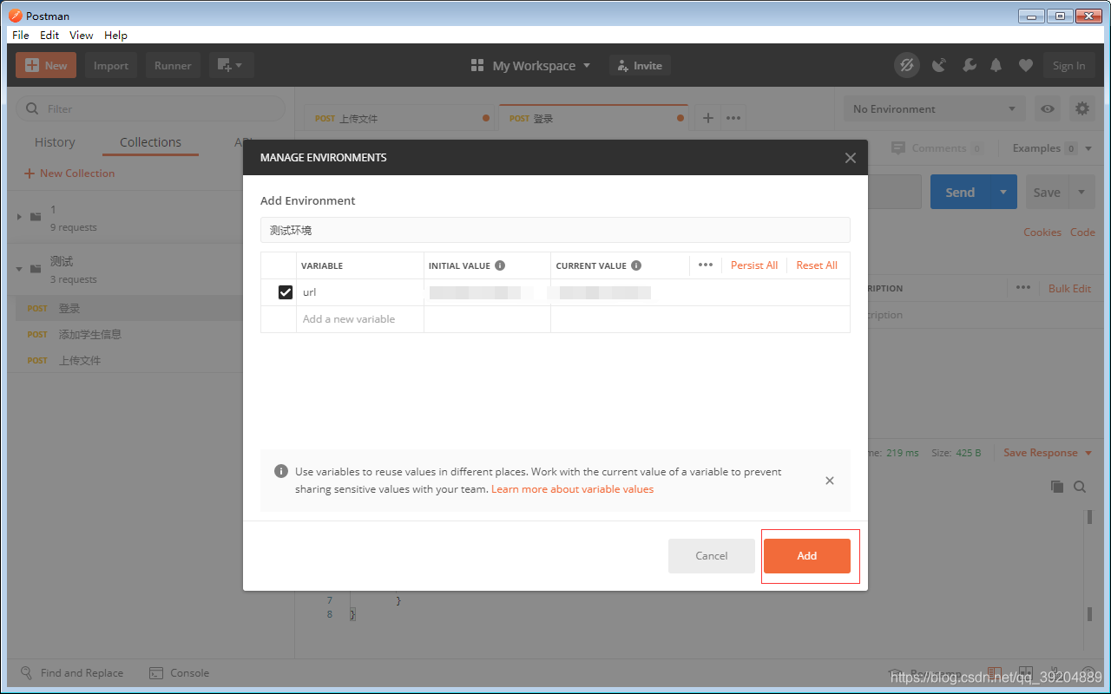Open Find and Replace

coord(71,673)
